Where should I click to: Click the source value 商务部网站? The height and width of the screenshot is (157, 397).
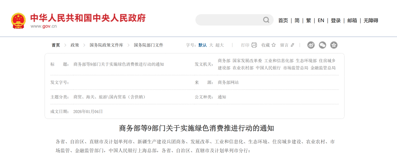tap(228, 82)
